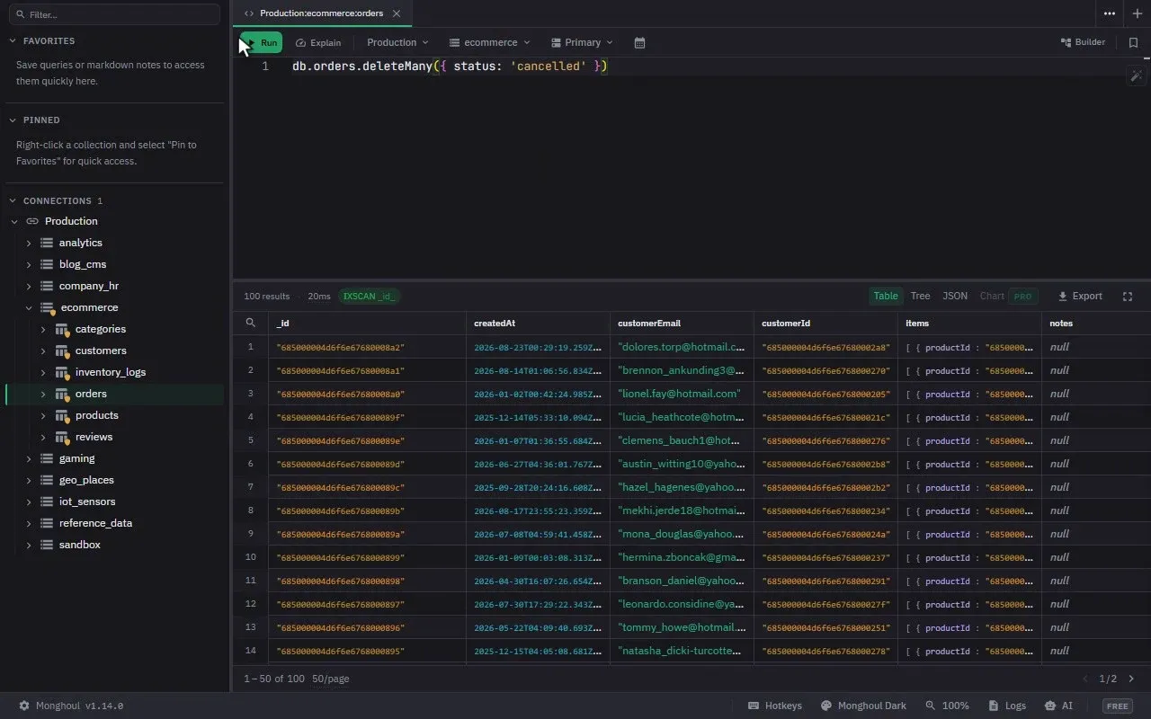Open the Primary read preference dropdown
Screen dimensions: 1151x719
(x=582, y=42)
